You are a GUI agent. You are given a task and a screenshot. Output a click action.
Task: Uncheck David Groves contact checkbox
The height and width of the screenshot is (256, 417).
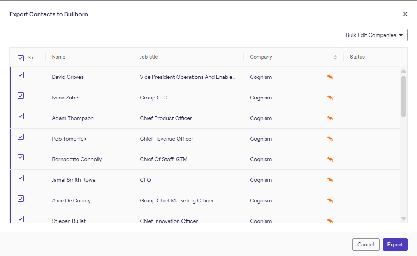click(21, 75)
